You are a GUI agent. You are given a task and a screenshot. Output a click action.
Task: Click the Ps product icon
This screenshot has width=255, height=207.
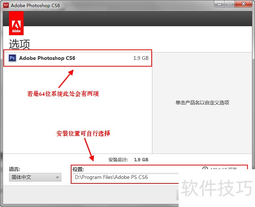[12, 58]
